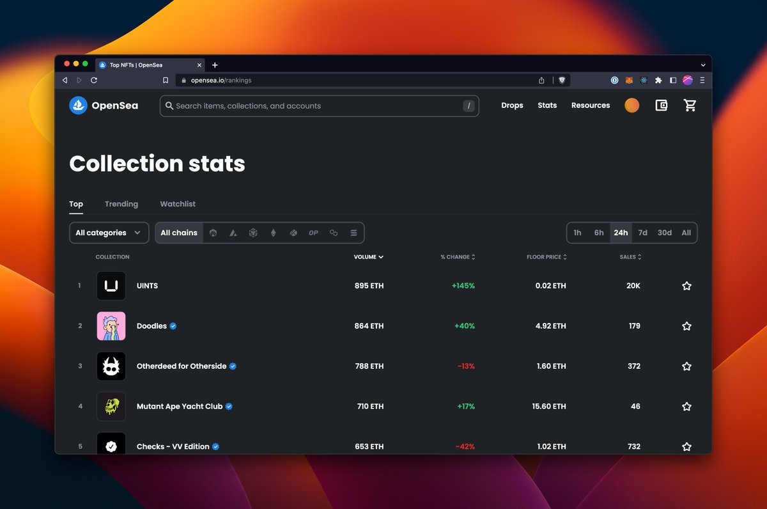Screen dimensions: 767x509
Task: Star the Checks - VV Edition row
Action: click(686, 446)
